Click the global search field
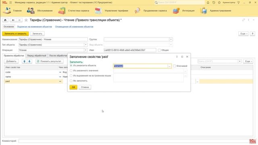258x145 pixels. coord(181,2)
